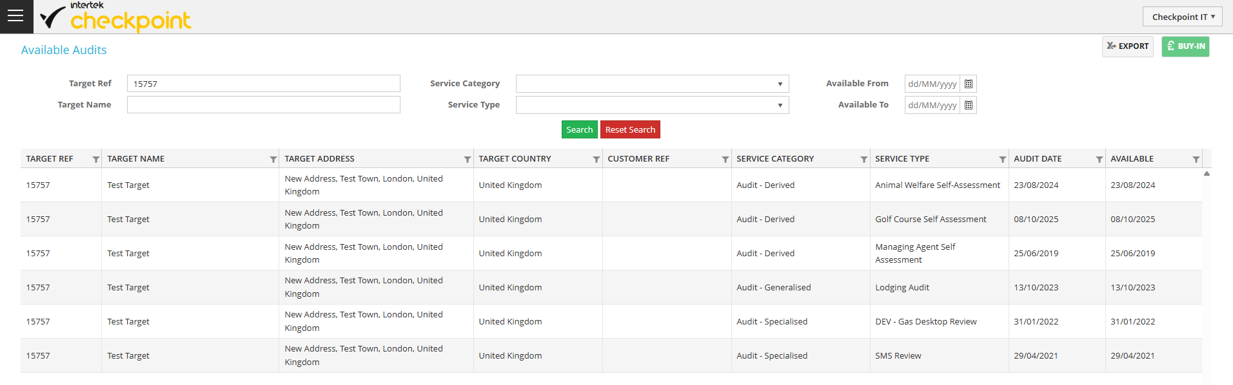Filter the Service Type column
The width and height of the screenshot is (1233, 385).
[1002, 159]
